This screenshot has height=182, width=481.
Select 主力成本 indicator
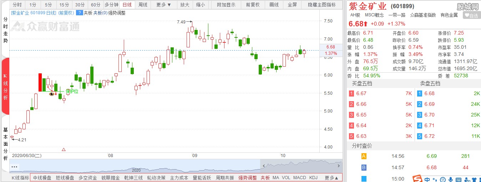pos(179,178)
